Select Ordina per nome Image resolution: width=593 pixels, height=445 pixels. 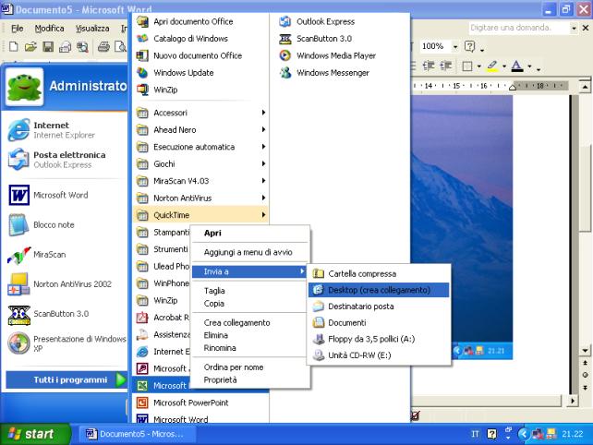coord(249,367)
